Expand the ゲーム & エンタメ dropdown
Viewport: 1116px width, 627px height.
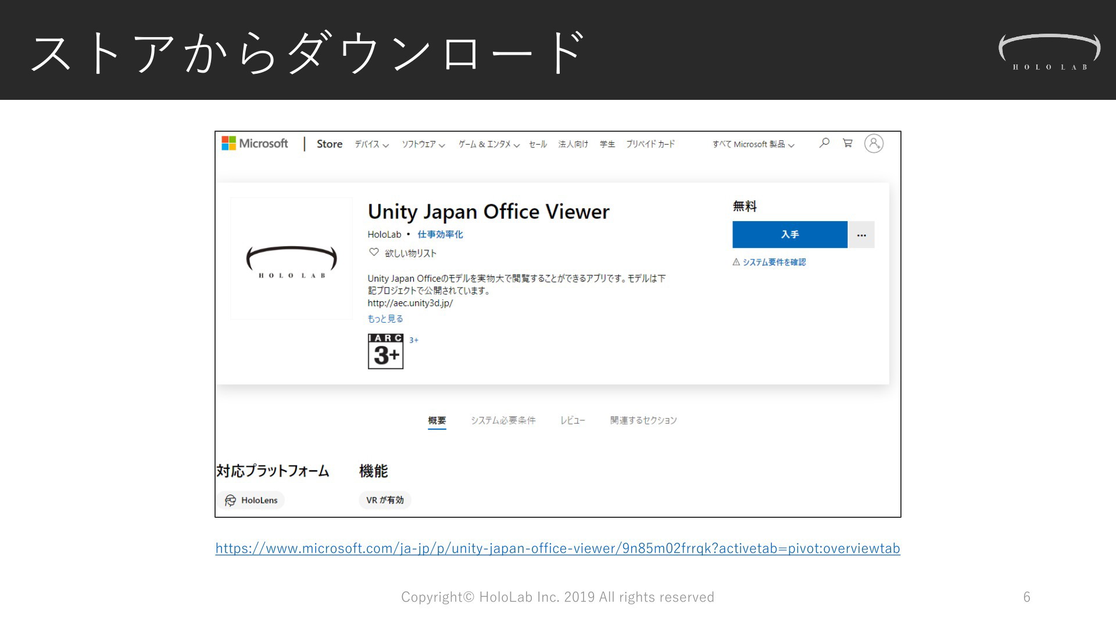pos(489,145)
